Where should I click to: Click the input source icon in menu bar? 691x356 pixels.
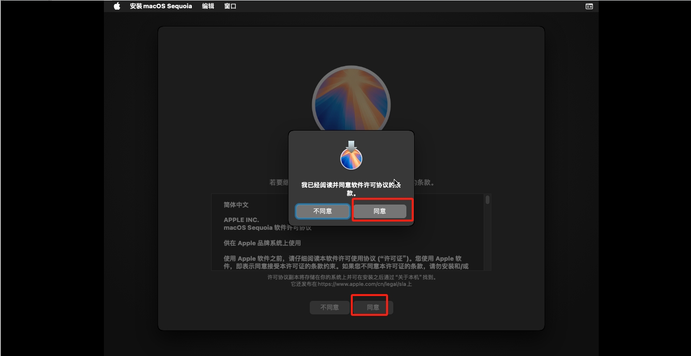(x=589, y=6)
